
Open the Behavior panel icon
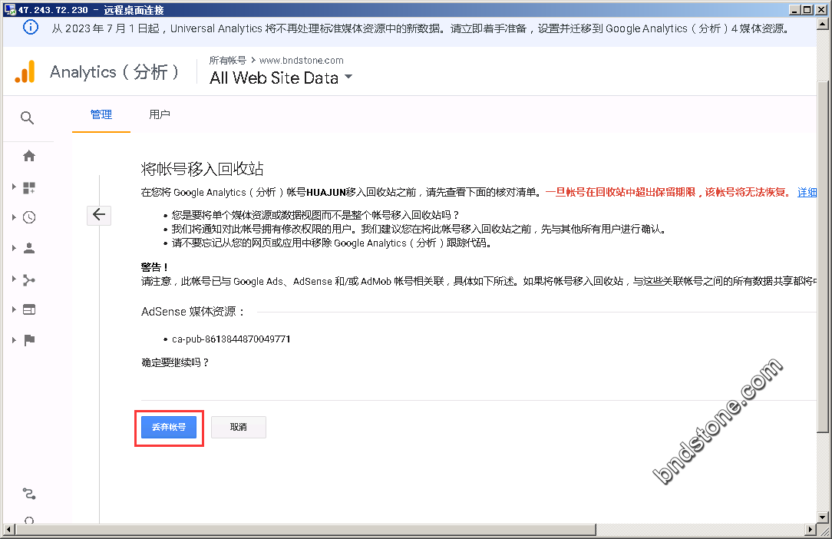coord(29,309)
